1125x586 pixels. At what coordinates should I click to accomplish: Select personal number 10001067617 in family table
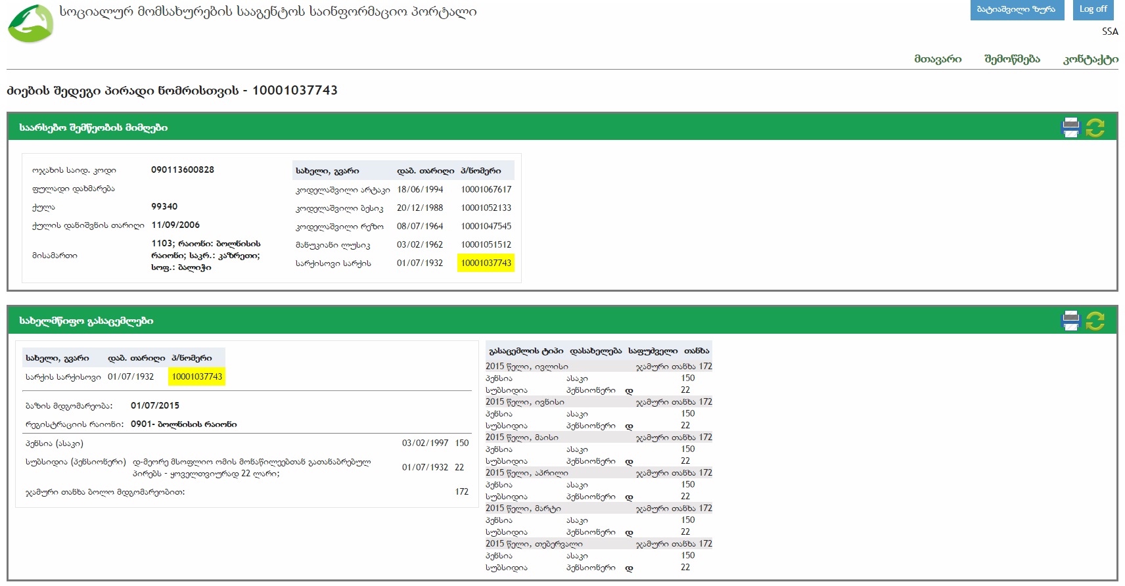pyautogui.click(x=486, y=189)
